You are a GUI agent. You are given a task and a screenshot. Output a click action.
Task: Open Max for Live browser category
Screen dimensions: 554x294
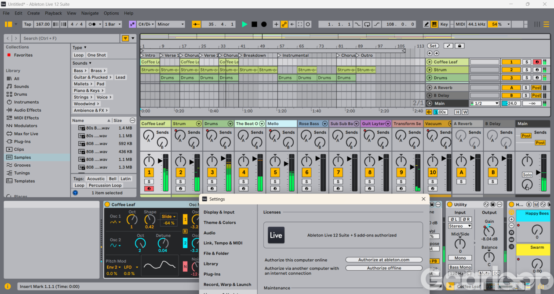click(26, 134)
